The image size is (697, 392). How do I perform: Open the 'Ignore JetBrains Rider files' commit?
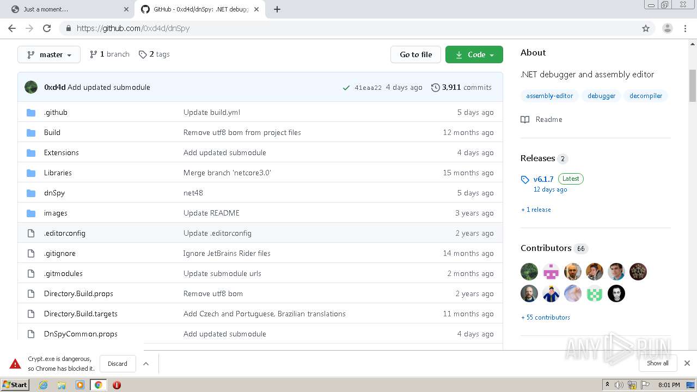[227, 253]
